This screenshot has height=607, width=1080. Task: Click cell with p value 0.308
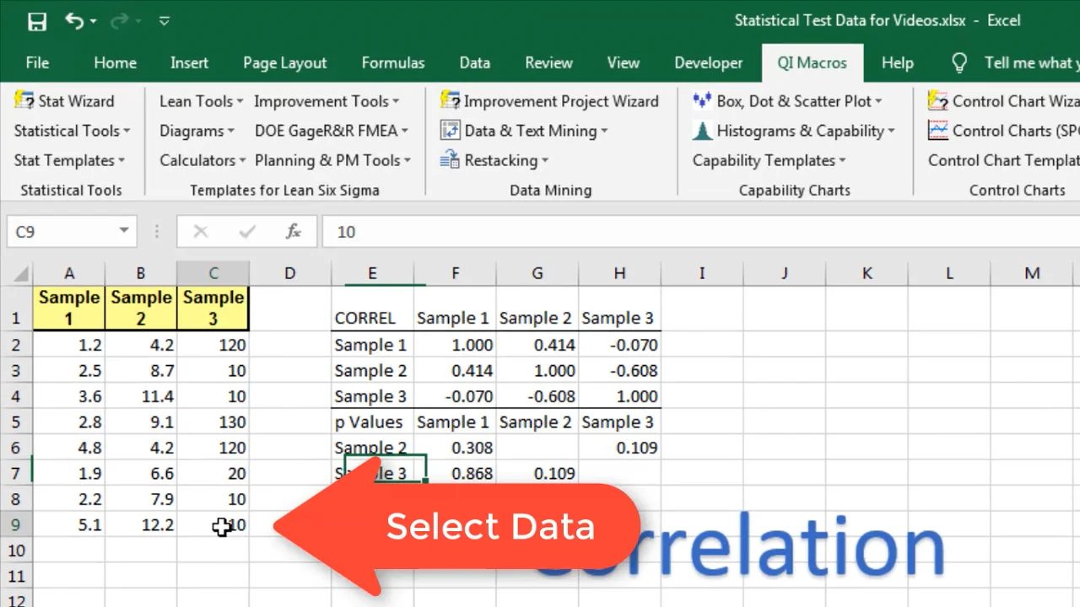pyautogui.click(x=455, y=448)
